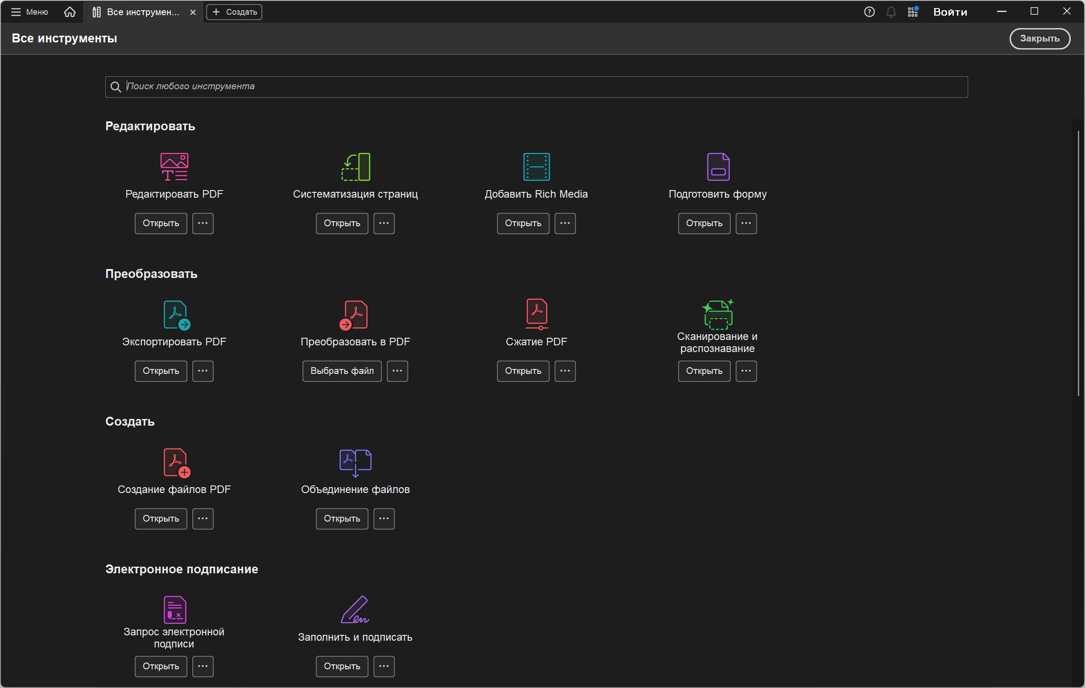This screenshot has height=688, width=1085.
Task: Click the tool search input field
Action: coord(536,87)
